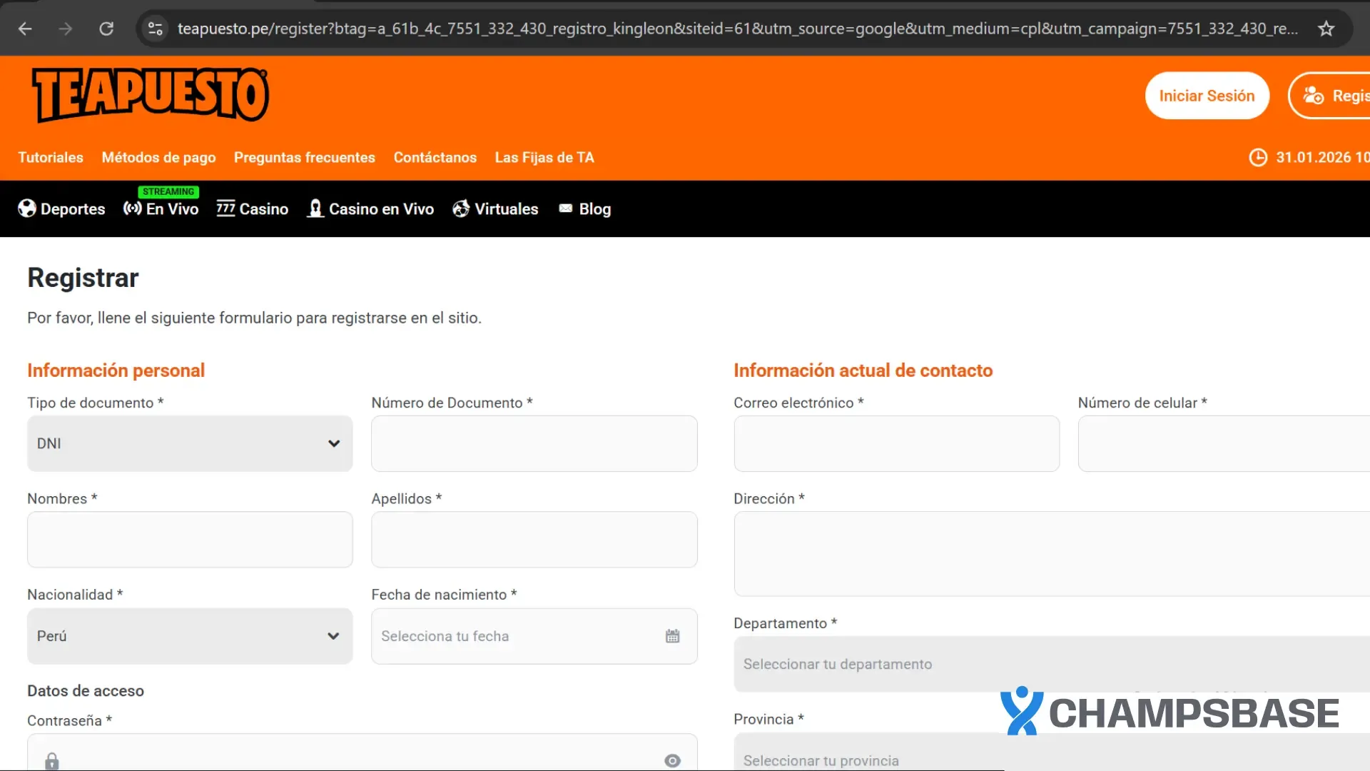Reload the page with the refresh control

(106, 29)
